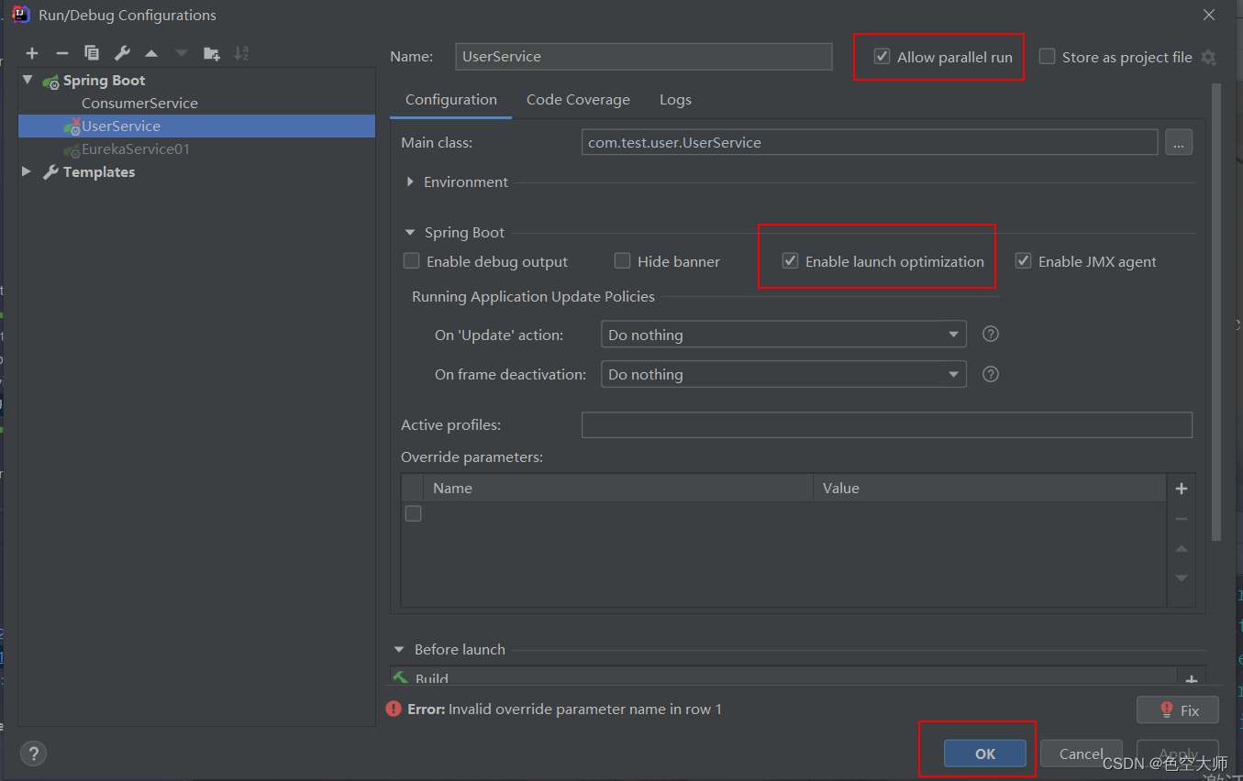Check the override parameter row checkbox

(414, 513)
